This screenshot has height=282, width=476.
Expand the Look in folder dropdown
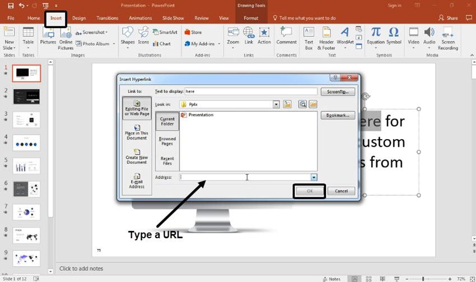coord(276,104)
